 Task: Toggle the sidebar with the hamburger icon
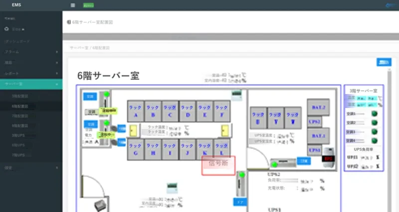pyautogui.click(x=73, y=5)
